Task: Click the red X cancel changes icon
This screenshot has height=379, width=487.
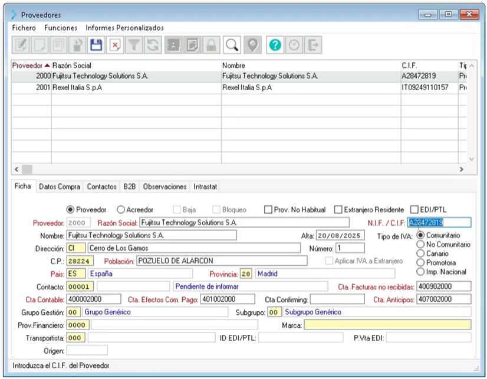Action: coord(115,45)
